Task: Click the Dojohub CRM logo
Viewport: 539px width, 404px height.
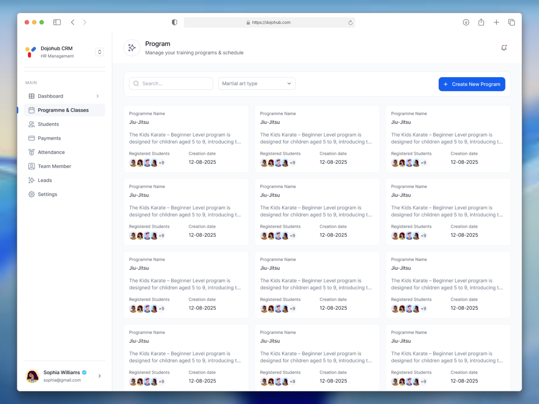Action: (30, 52)
